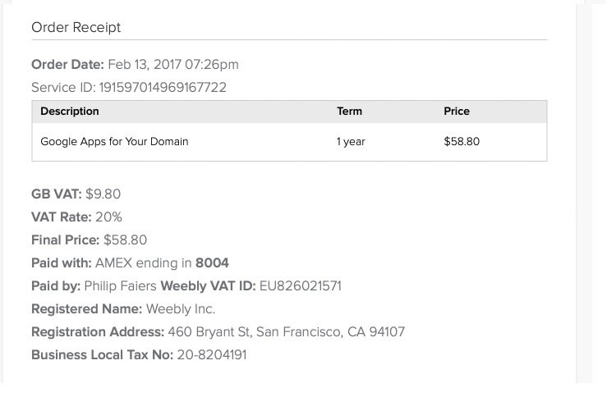Select the Feb 13, 2017 07:26pm date text
The image size is (616, 397).
(x=173, y=65)
